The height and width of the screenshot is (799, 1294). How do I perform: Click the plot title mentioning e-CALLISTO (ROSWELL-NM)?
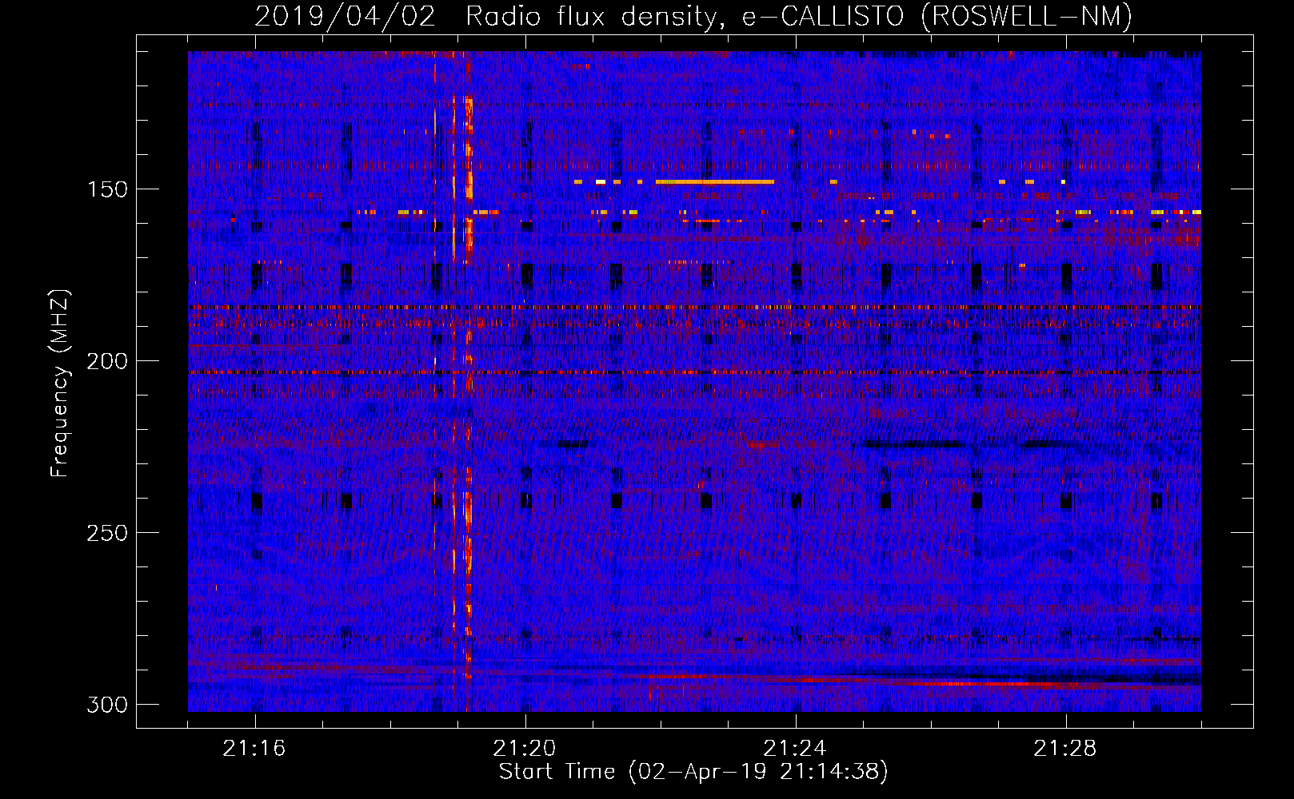pos(693,16)
